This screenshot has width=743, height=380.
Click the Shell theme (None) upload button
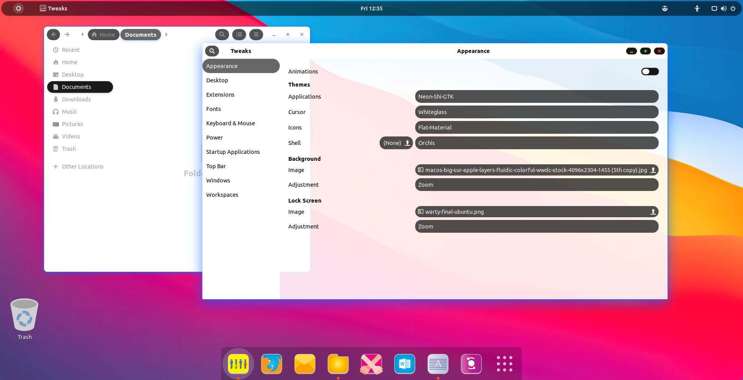[396, 143]
